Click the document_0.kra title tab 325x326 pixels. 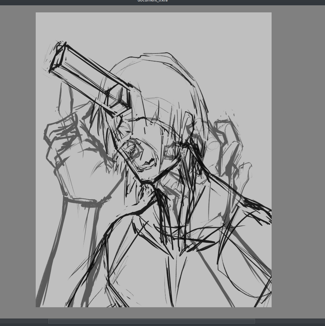pyautogui.click(x=153, y=1)
